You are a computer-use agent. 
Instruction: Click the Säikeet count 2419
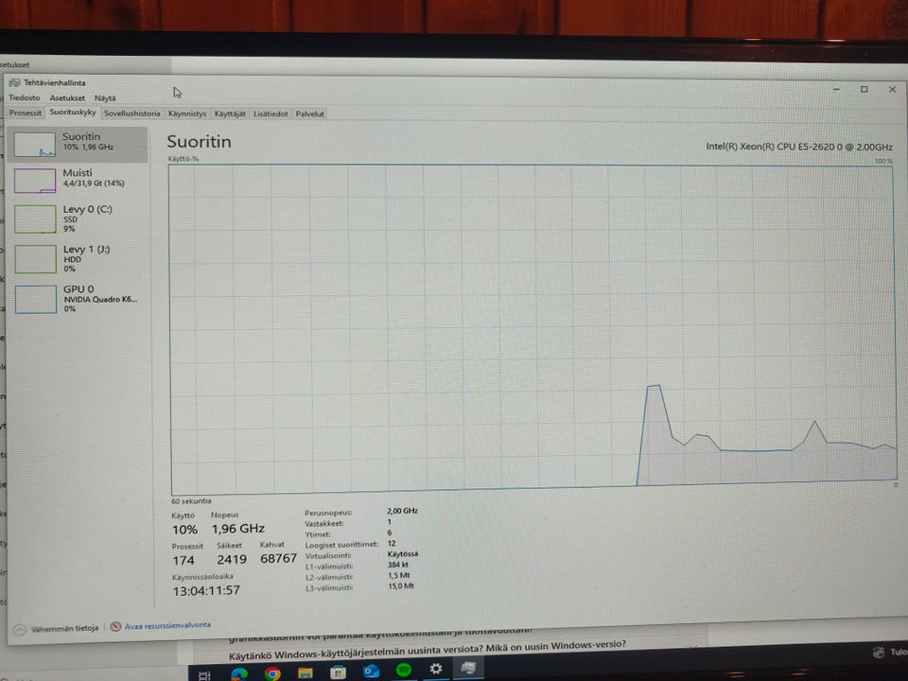pyautogui.click(x=232, y=559)
